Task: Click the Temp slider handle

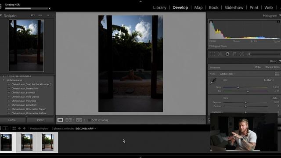Action: (x=238, y=87)
